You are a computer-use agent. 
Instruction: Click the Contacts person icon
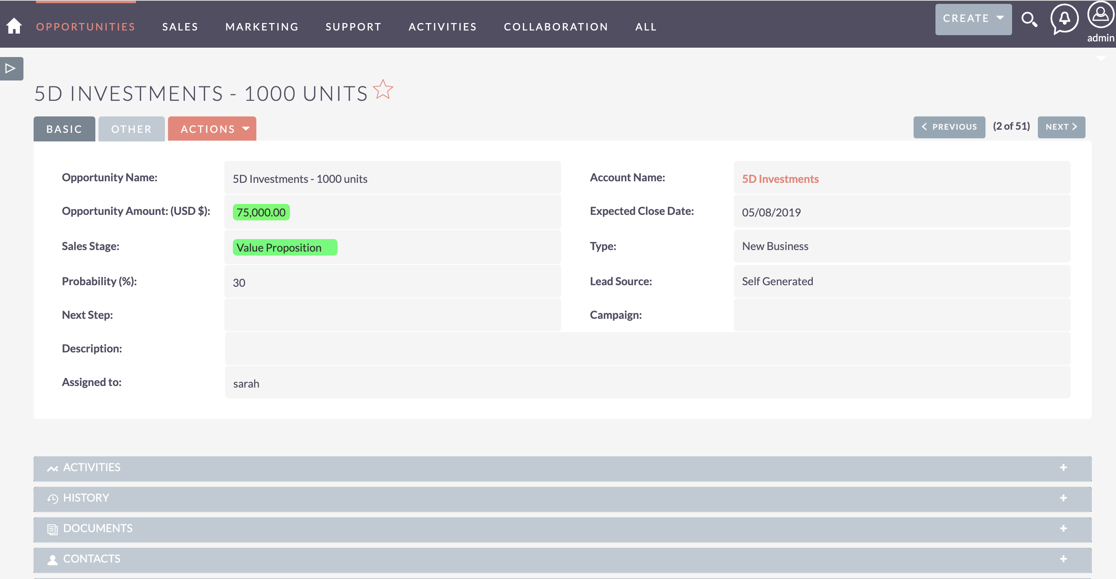[x=52, y=559]
